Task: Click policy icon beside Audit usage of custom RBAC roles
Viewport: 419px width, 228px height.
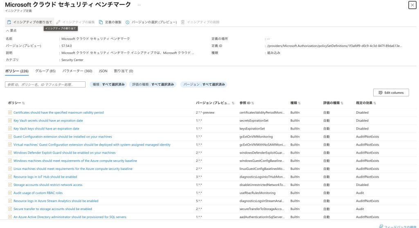Action: (x=10, y=193)
